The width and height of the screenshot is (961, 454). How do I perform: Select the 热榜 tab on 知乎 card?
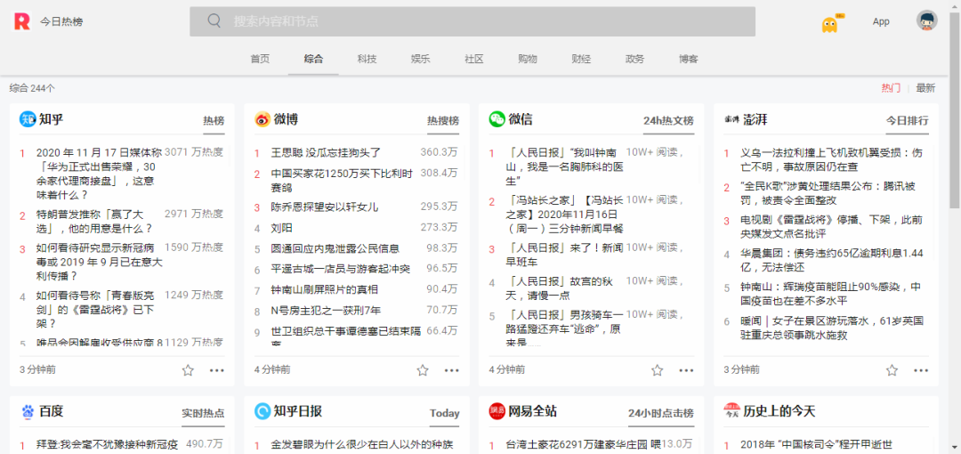pos(214,121)
